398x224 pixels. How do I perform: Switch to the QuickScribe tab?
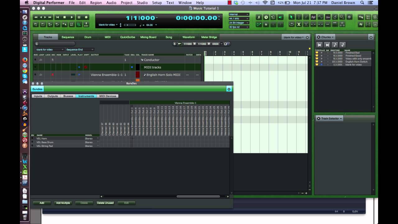[x=127, y=37]
